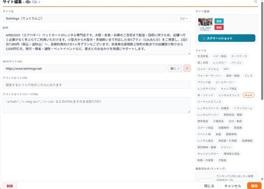Focus the empty affiliate URL field
The image size is (264, 189).
(x=97, y=85)
